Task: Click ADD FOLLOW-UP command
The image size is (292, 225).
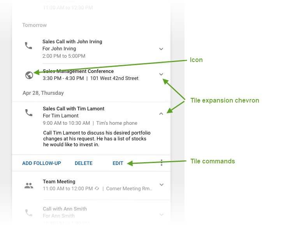Action: click(x=42, y=163)
